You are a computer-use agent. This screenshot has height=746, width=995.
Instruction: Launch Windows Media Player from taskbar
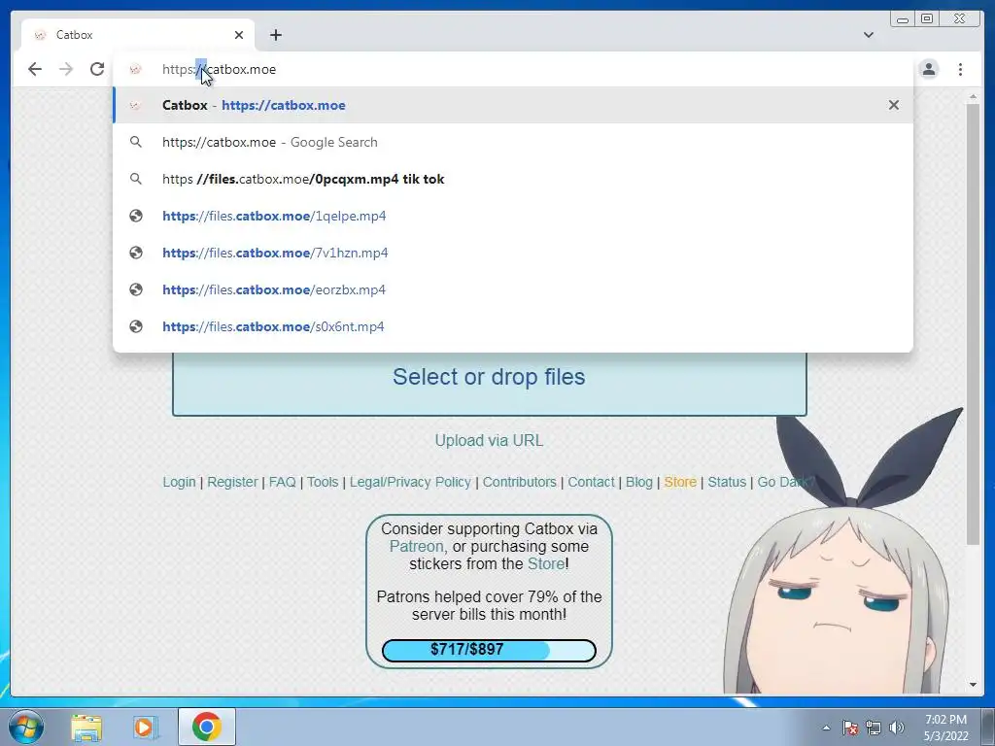(x=146, y=728)
